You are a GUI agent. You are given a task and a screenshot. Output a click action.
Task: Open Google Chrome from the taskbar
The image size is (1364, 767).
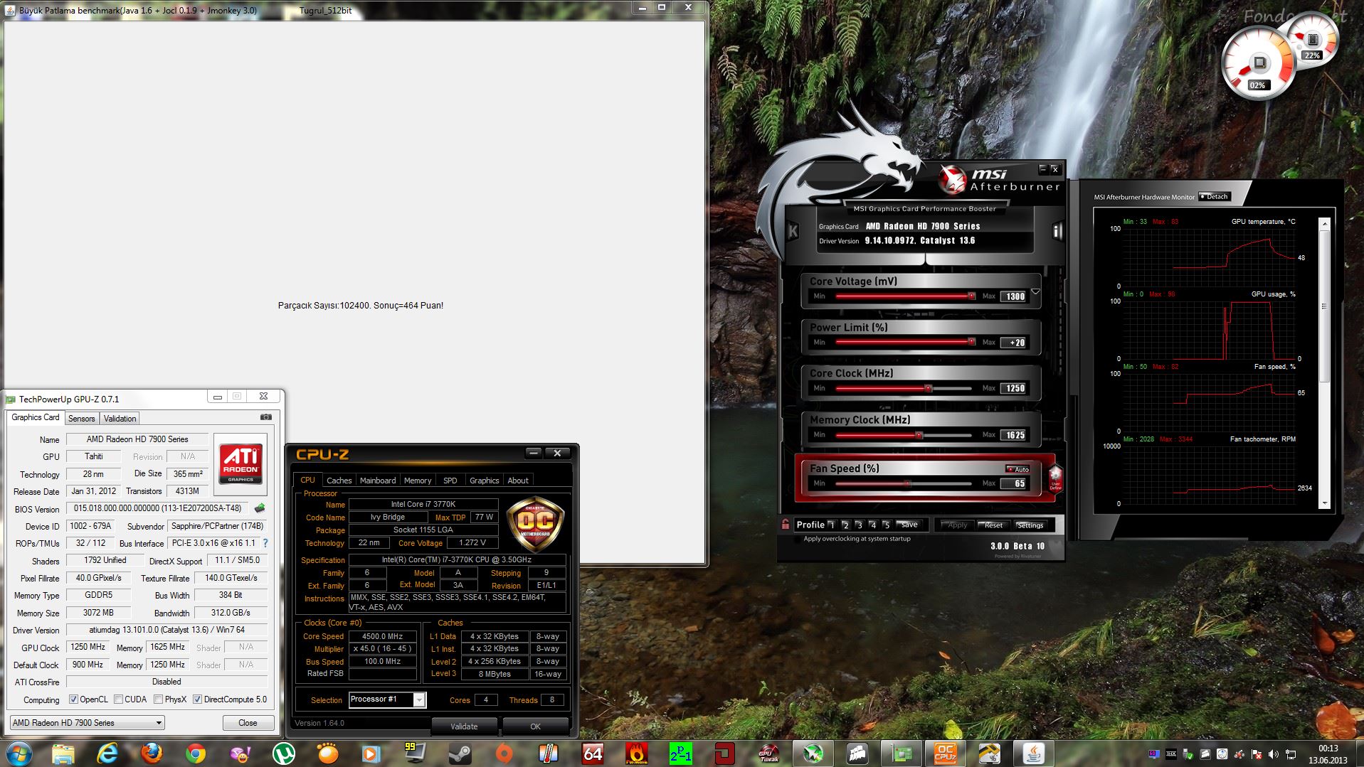[x=195, y=753]
